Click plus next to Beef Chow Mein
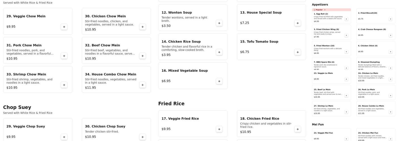 click(x=143, y=56)
